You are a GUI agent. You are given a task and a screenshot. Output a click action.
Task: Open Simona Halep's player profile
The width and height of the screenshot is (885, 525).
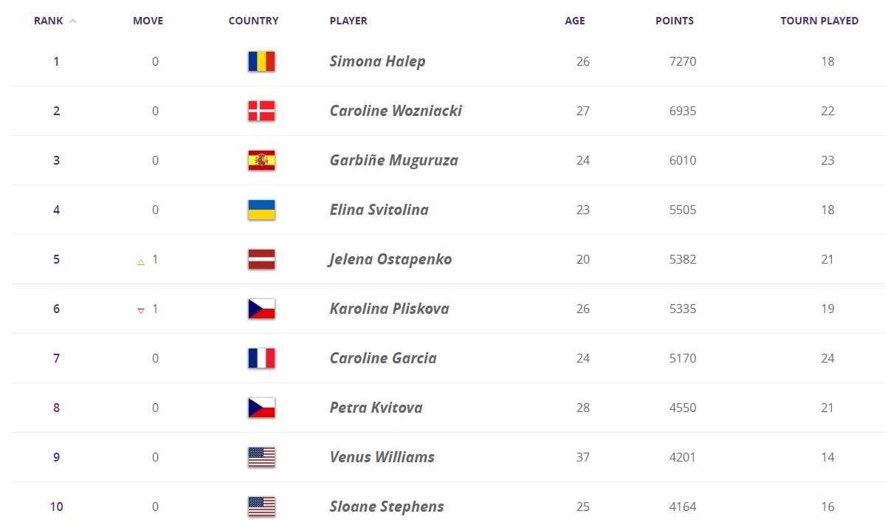click(377, 61)
